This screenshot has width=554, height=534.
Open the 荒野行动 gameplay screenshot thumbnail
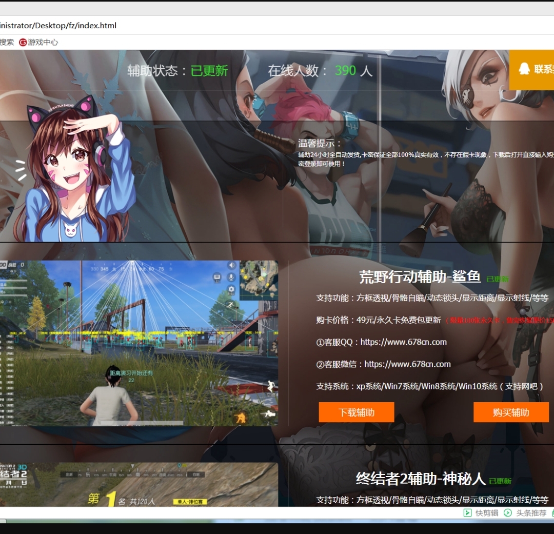pyautogui.click(x=139, y=343)
